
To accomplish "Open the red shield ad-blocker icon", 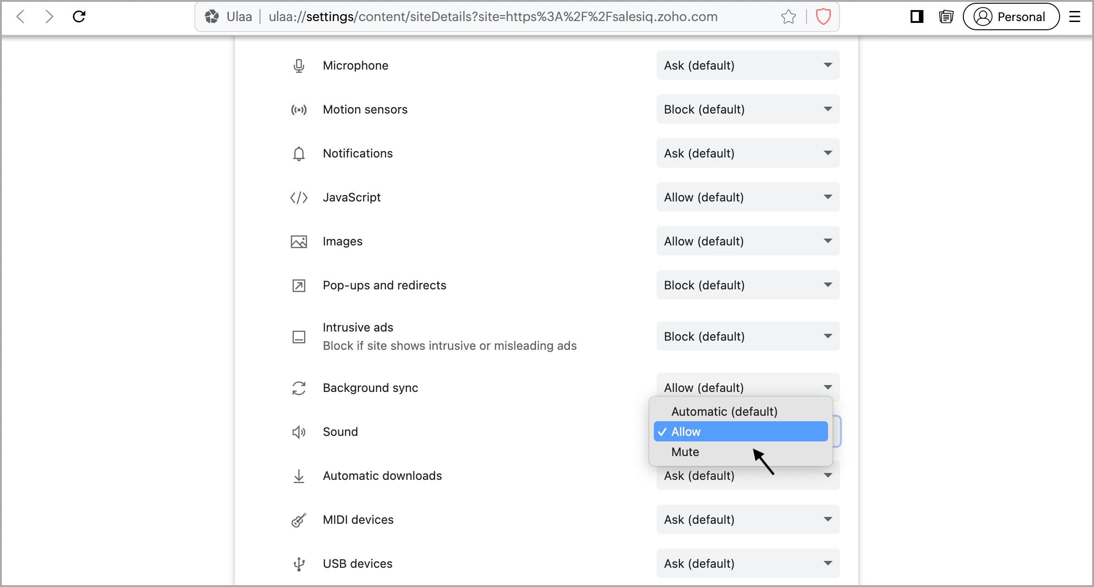I will (x=823, y=17).
